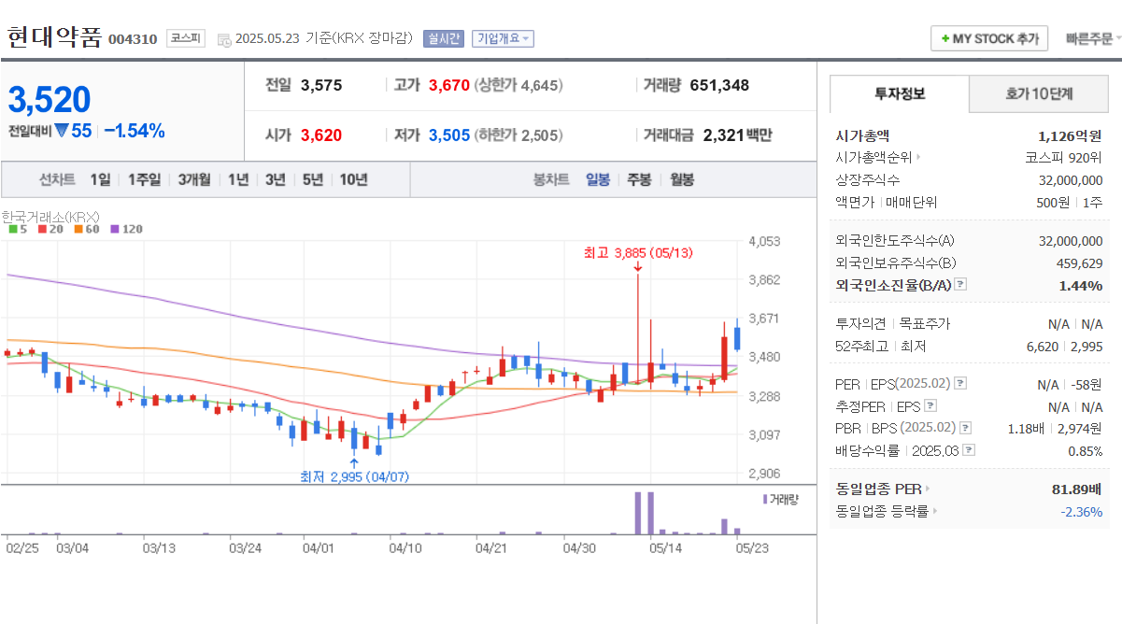Click the -1.54% change rate

134,131
